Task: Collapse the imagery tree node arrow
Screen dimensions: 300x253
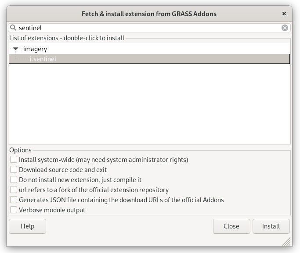Action: [x=15, y=49]
